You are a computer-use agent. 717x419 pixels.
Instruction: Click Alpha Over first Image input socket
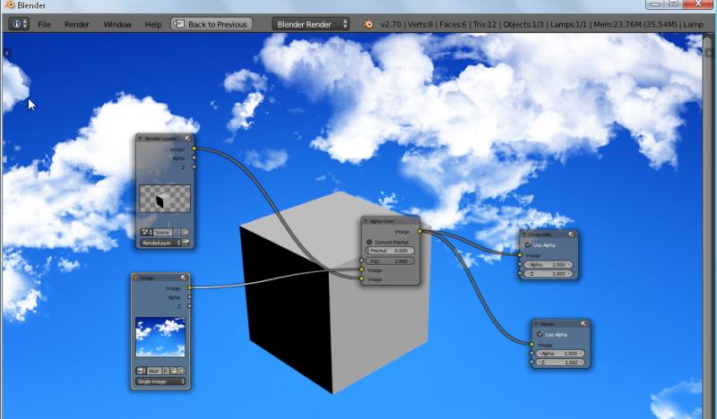pyautogui.click(x=361, y=269)
